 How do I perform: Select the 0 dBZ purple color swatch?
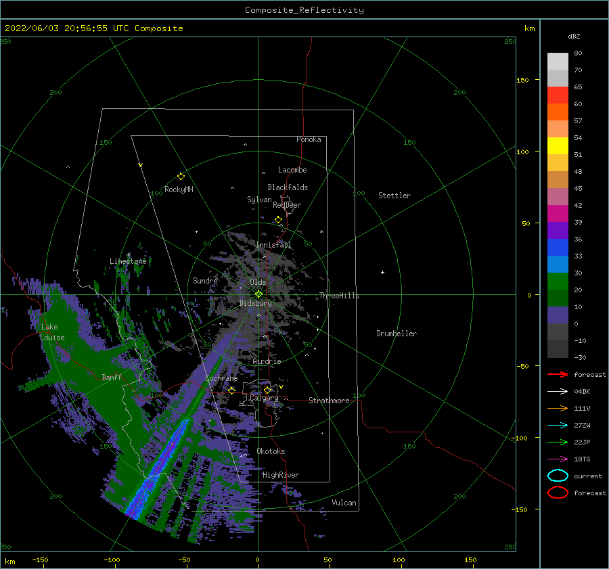coord(558,315)
